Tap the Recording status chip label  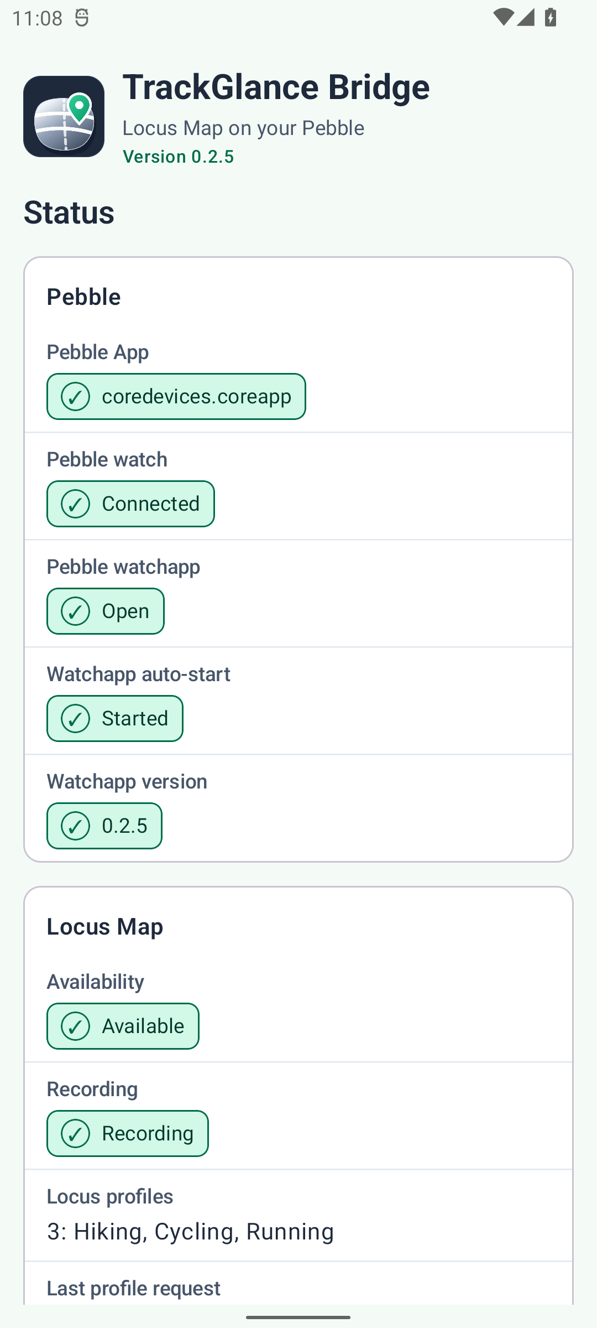pos(148,1134)
